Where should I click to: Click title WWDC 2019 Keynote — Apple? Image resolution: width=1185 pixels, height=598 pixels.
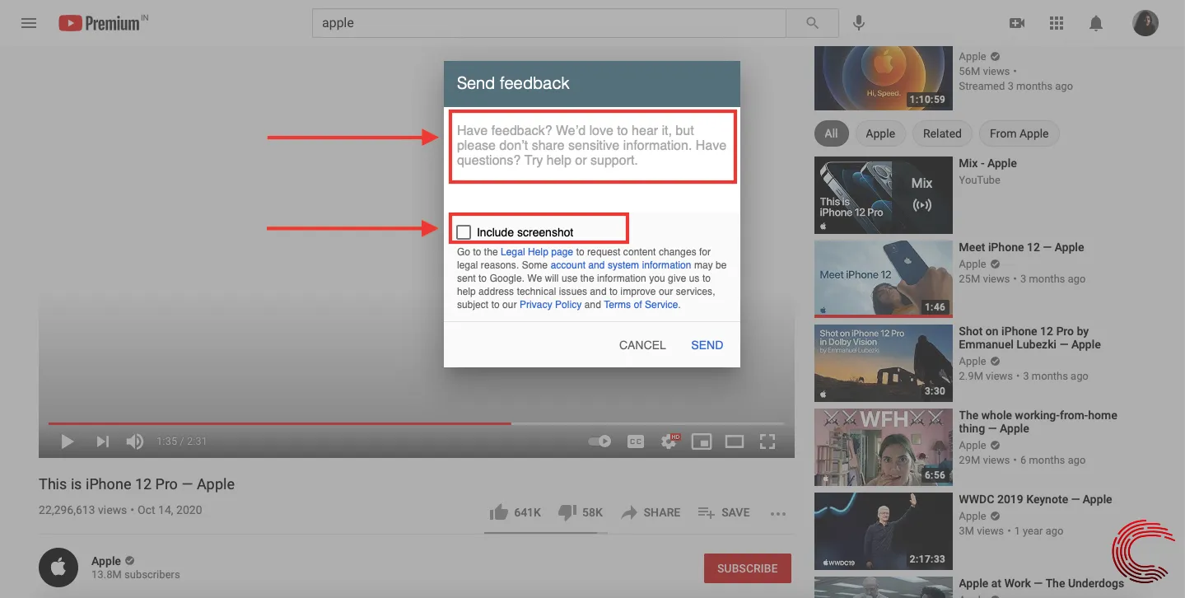[x=1035, y=499]
